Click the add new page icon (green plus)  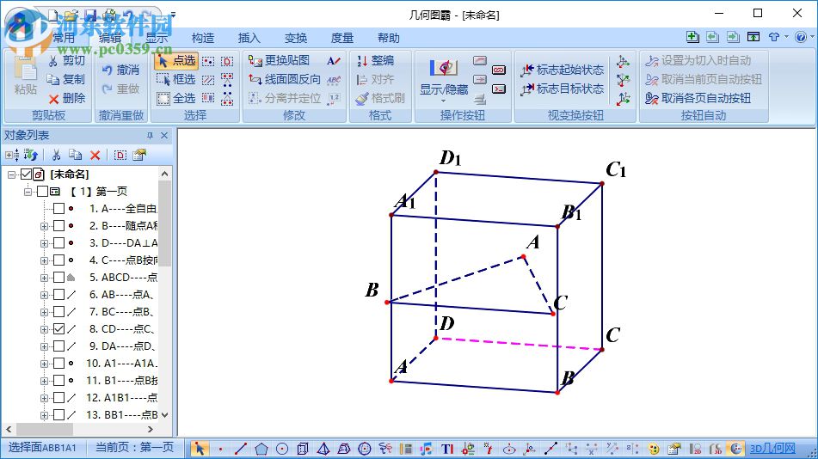pyautogui.click(x=692, y=36)
